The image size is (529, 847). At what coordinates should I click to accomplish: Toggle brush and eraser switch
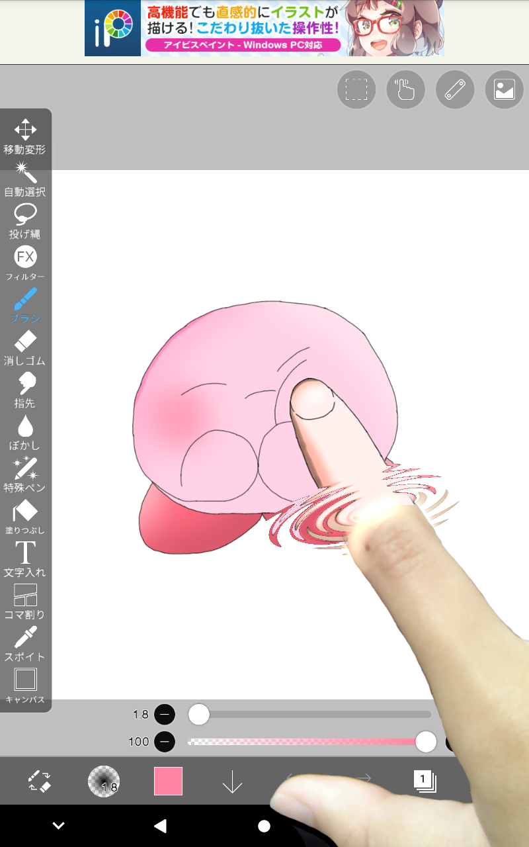(x=39, y=781)
